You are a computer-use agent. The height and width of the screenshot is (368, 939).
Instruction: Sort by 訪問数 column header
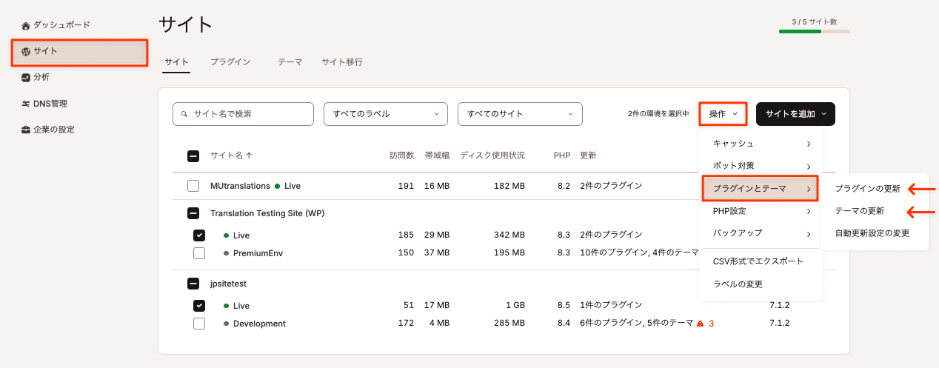click(401, 155)
